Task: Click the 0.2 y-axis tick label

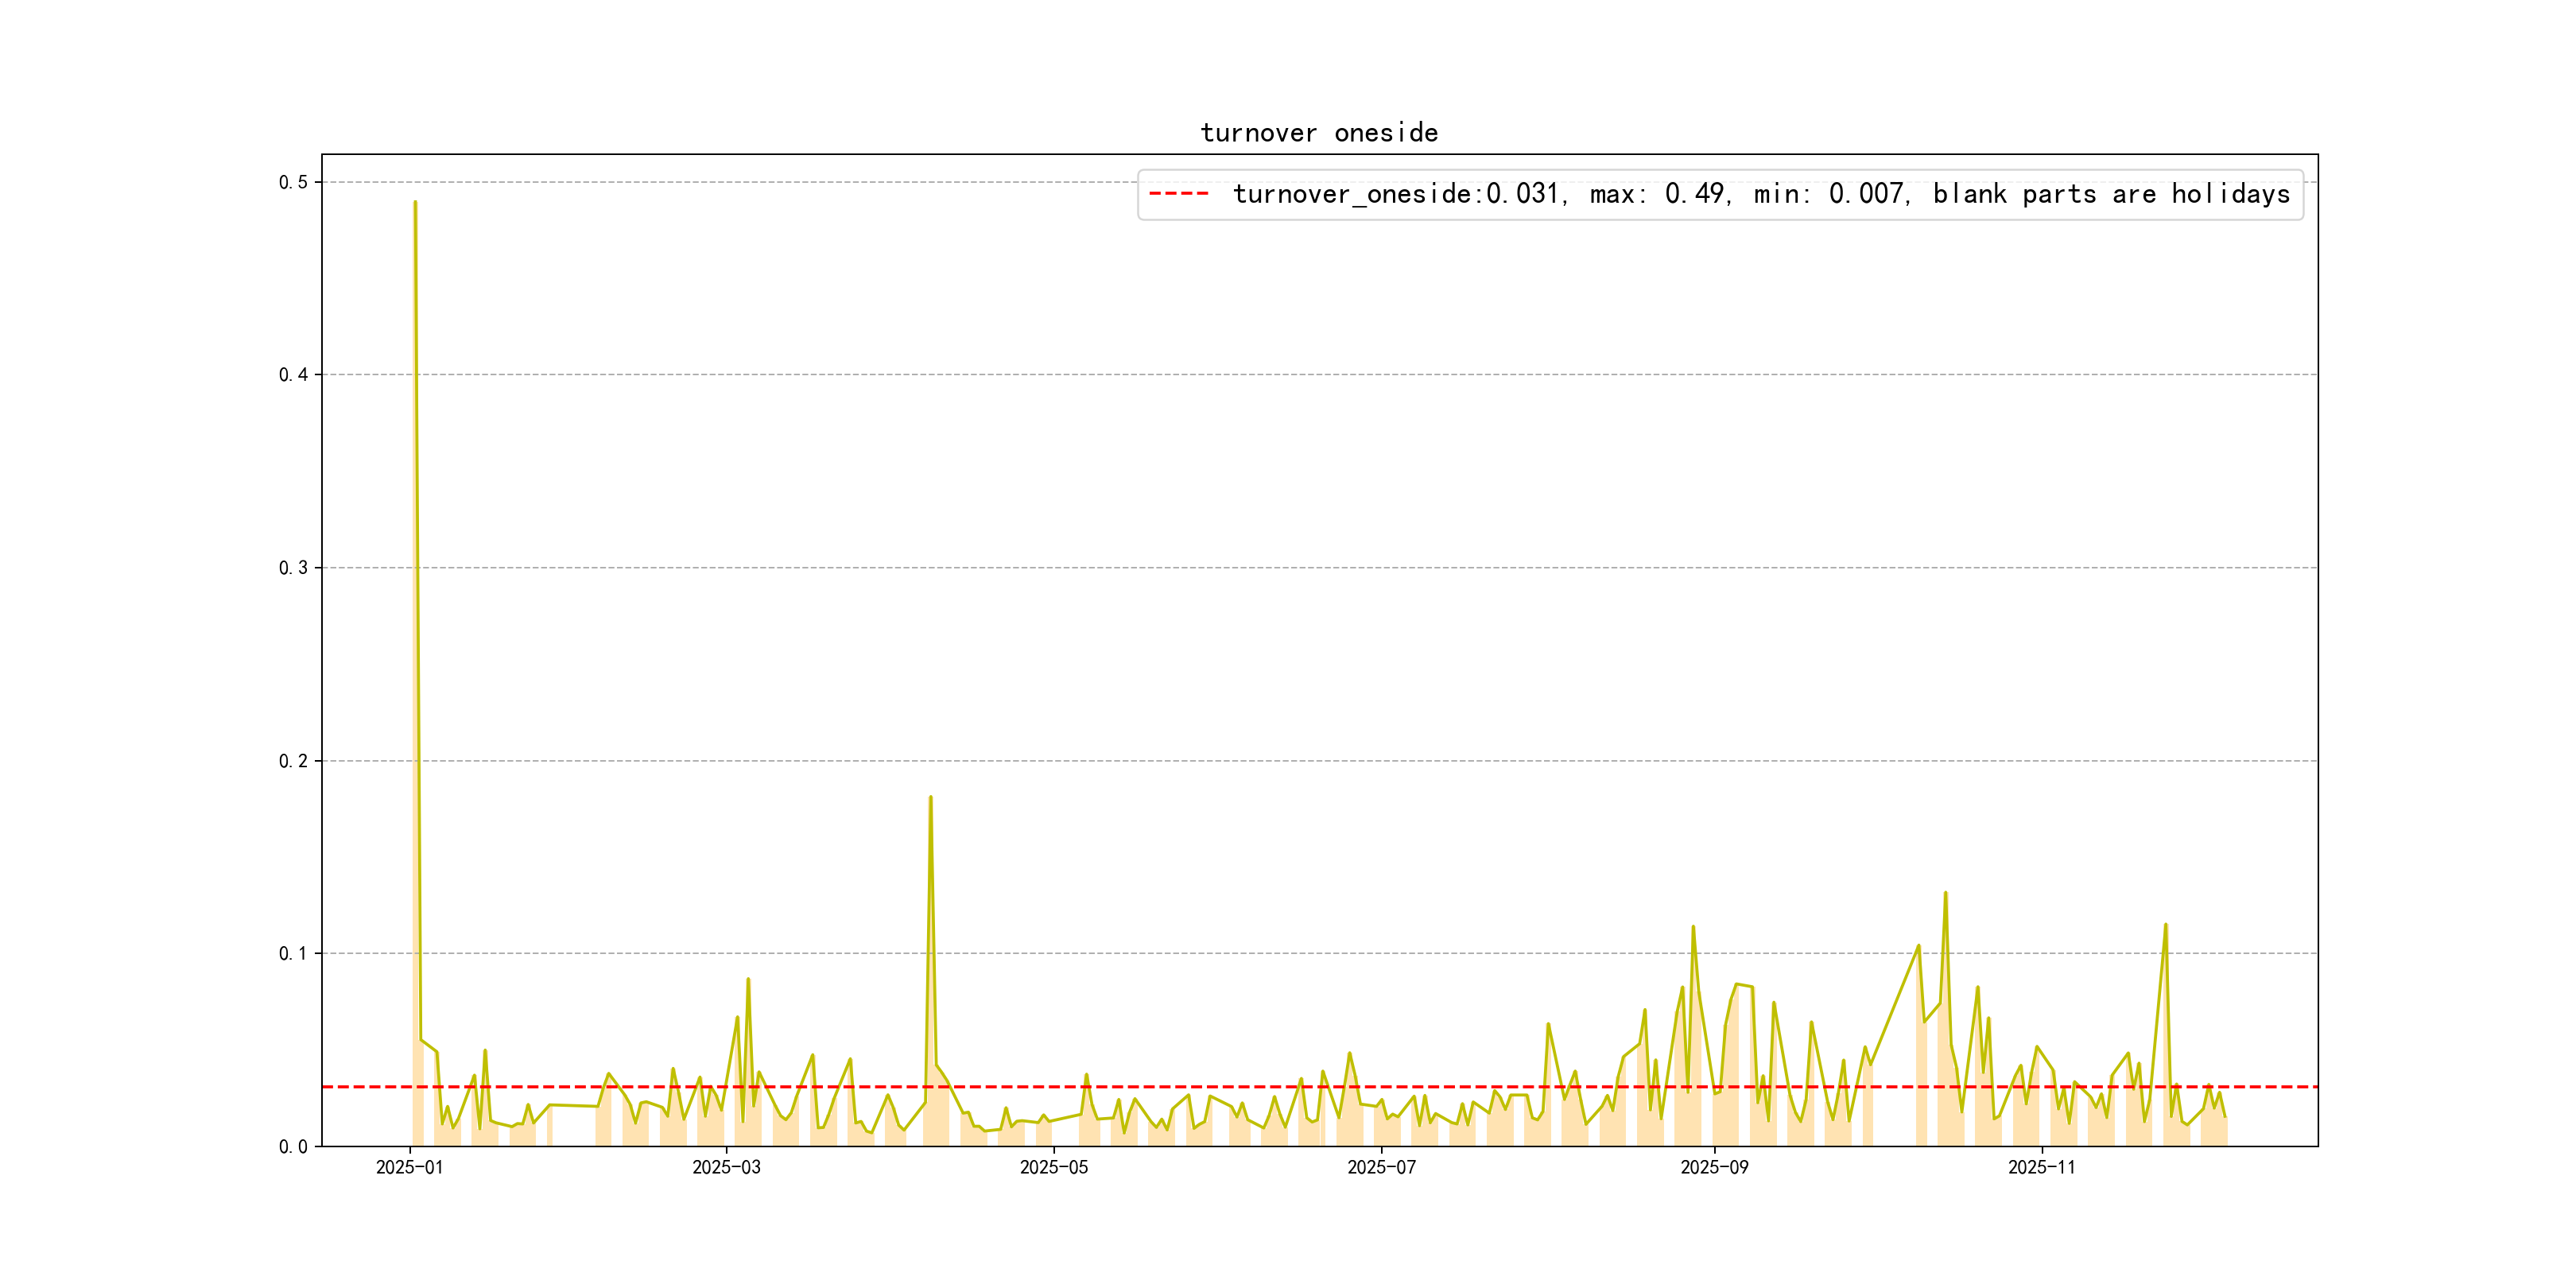Action: tap(293, 761)
